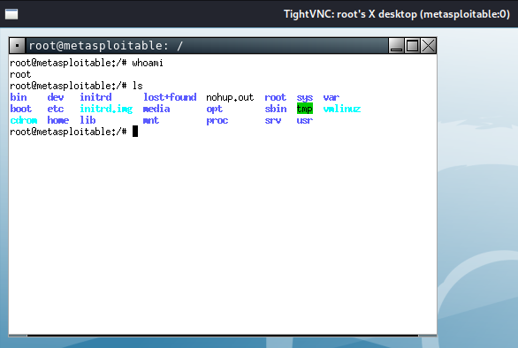Click the terminal cursor block at prompt
Image resolution: width=518 pixels, height=348 pixels.
click(135, 132)
